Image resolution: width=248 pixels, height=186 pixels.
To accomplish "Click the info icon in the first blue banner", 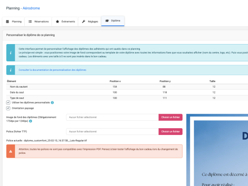I will coord(11,53).
